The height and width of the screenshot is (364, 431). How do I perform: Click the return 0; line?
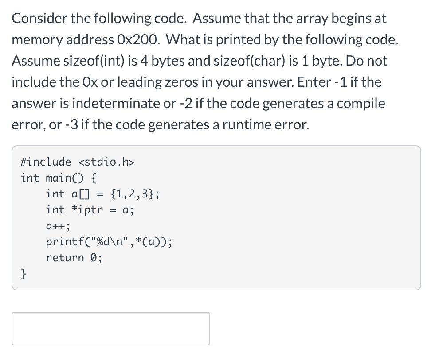tap(74, 258)
